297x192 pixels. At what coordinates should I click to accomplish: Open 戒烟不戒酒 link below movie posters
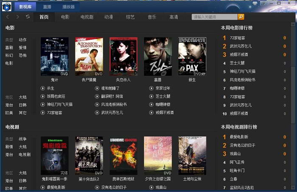pos(165,113)
